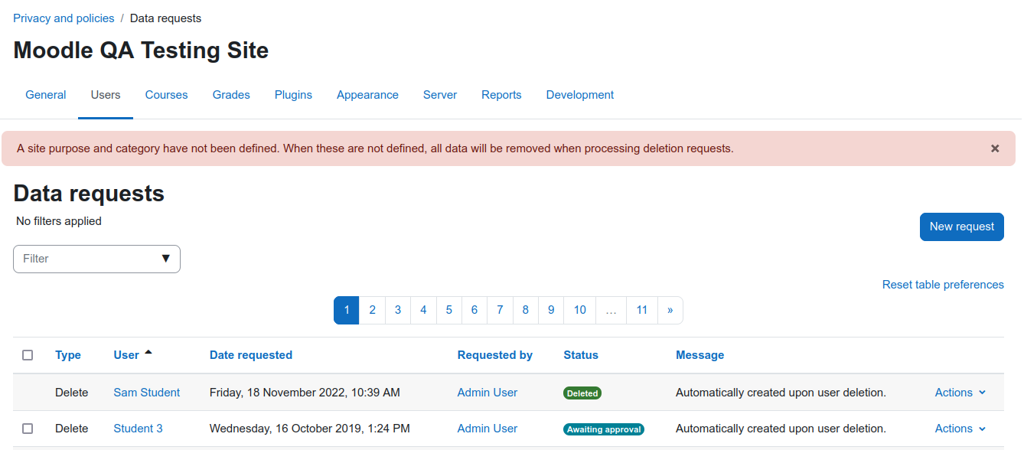Viewport: 1024px width, 450px height.
Task: Switch to the Server tab
Action: [440, 95]
